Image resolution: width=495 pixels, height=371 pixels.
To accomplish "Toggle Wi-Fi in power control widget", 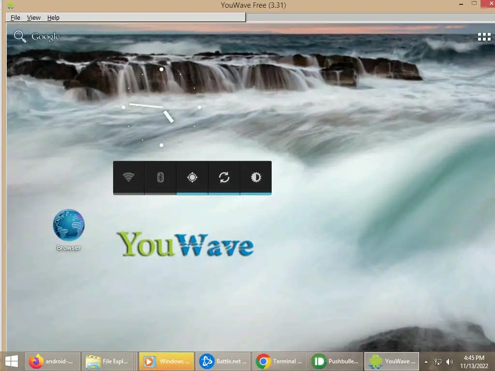I will tap(129, 177).
